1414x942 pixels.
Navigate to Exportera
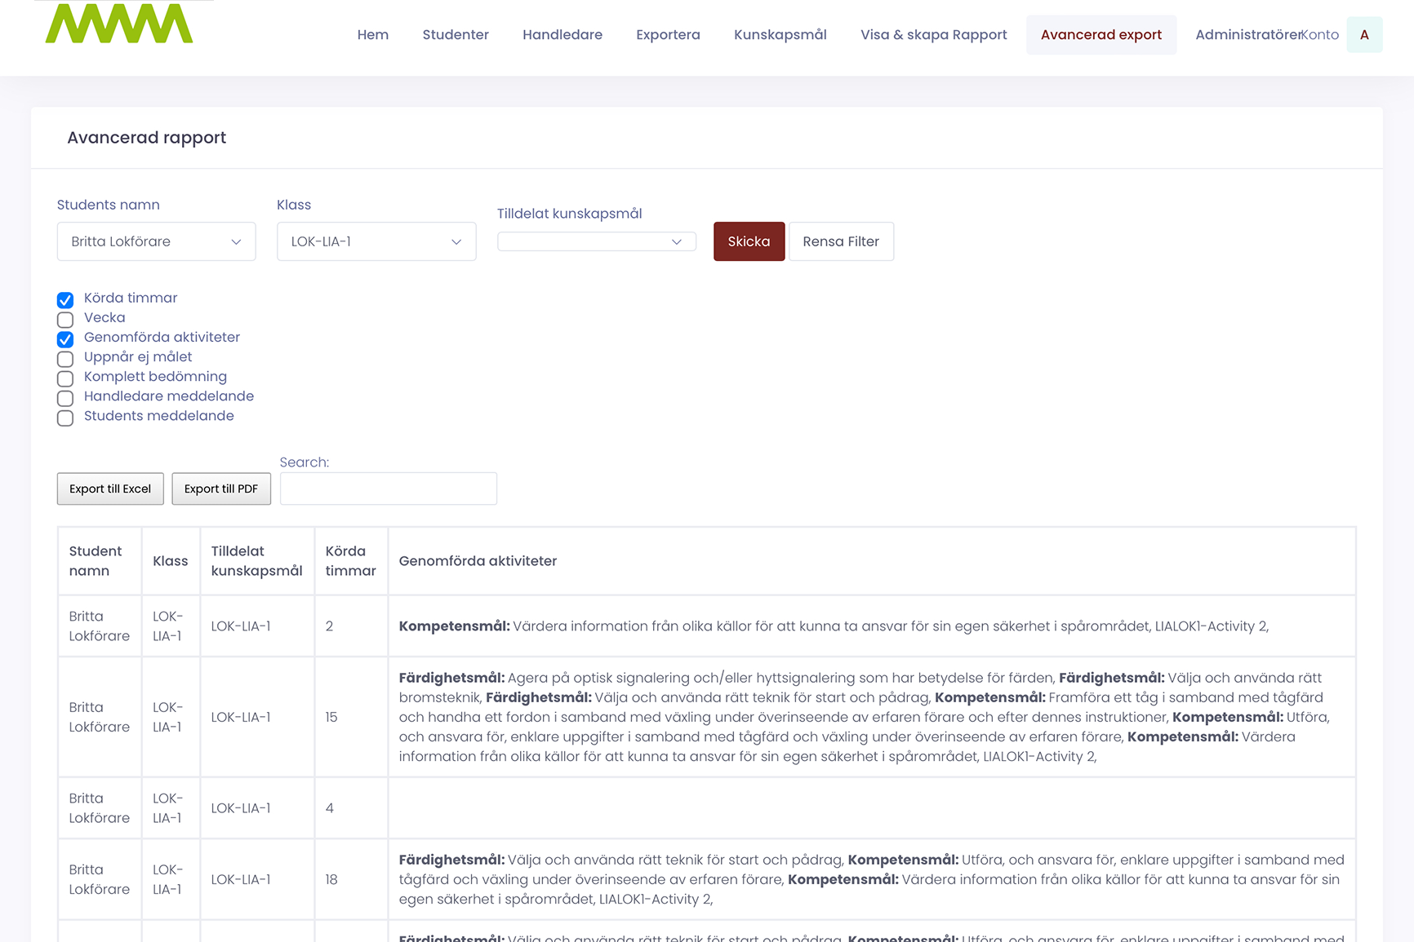[668, 34]
